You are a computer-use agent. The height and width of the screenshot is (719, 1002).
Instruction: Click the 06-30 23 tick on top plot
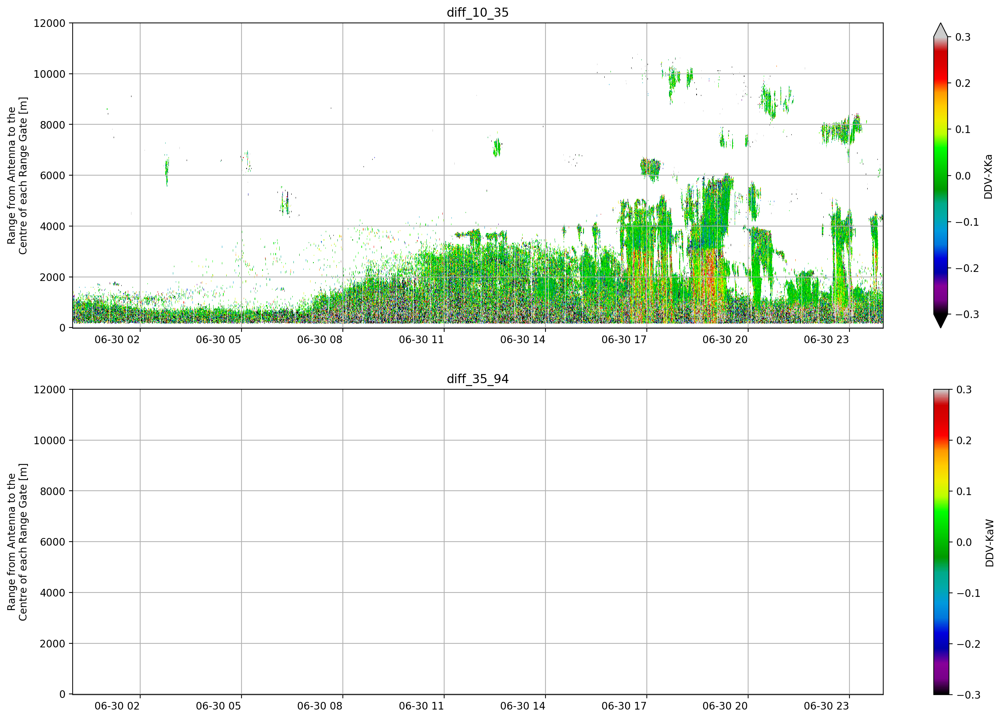click(826, 340)
